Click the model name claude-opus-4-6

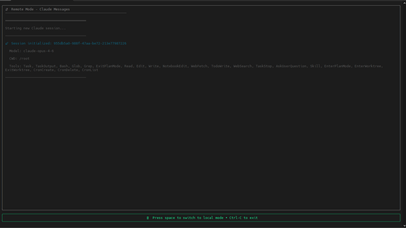click(38, 51)
